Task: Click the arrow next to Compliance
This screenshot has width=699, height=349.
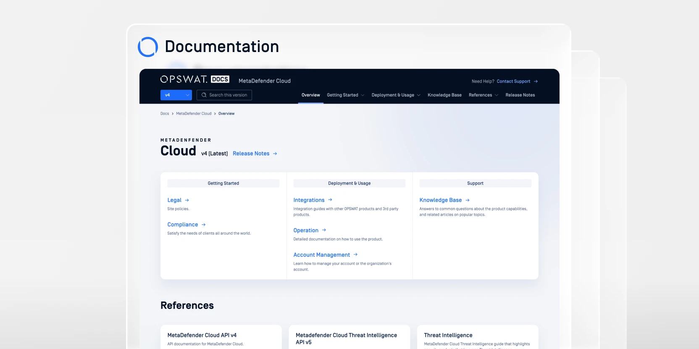Action: coord(203,225)
